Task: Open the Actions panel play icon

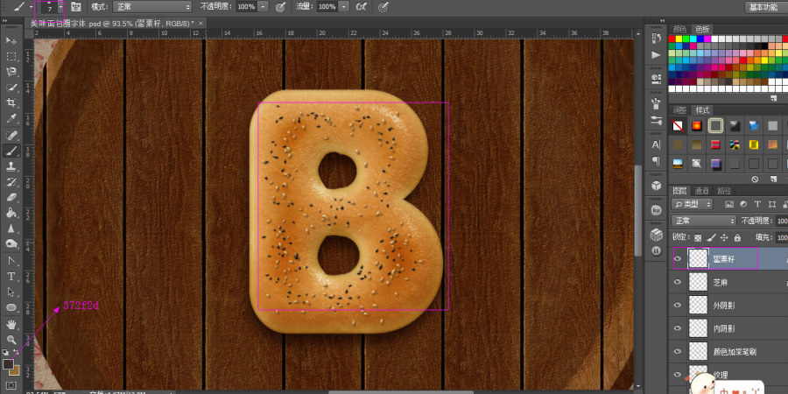Action: (656, 54)
